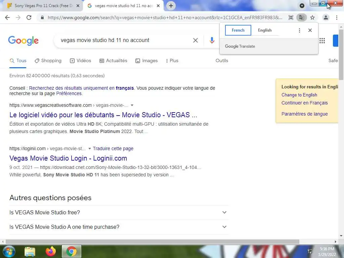Open a new browser tab
This screenshot has height=258, width=344.
click(x=171, y=6)
